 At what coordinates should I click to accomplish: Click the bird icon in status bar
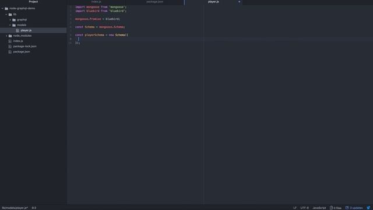pyautogui.click(x=368, y=208)
